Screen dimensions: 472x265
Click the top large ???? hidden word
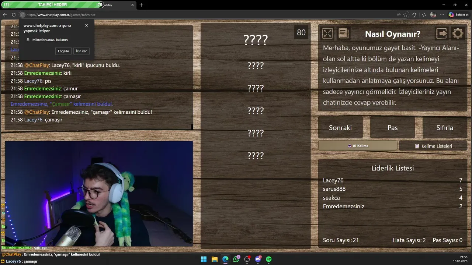pyautogui.click(x=256, y=40)
